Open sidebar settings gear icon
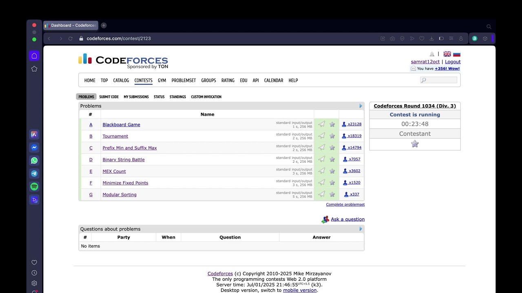Screen dimensions: 522x293 34,283
